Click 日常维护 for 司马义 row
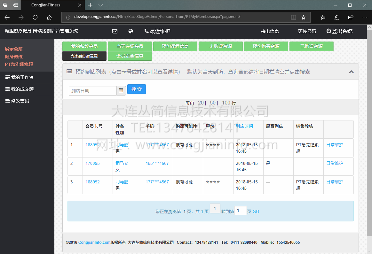Image resolution: width=372 pixels, height=254 pixels. [335, 163]
